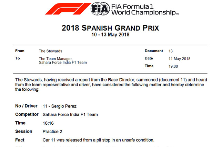The width and height of the screenshot is (222, 147).
Task: Click the 11 May 2018 date value
Action: (x=179, y=58)
